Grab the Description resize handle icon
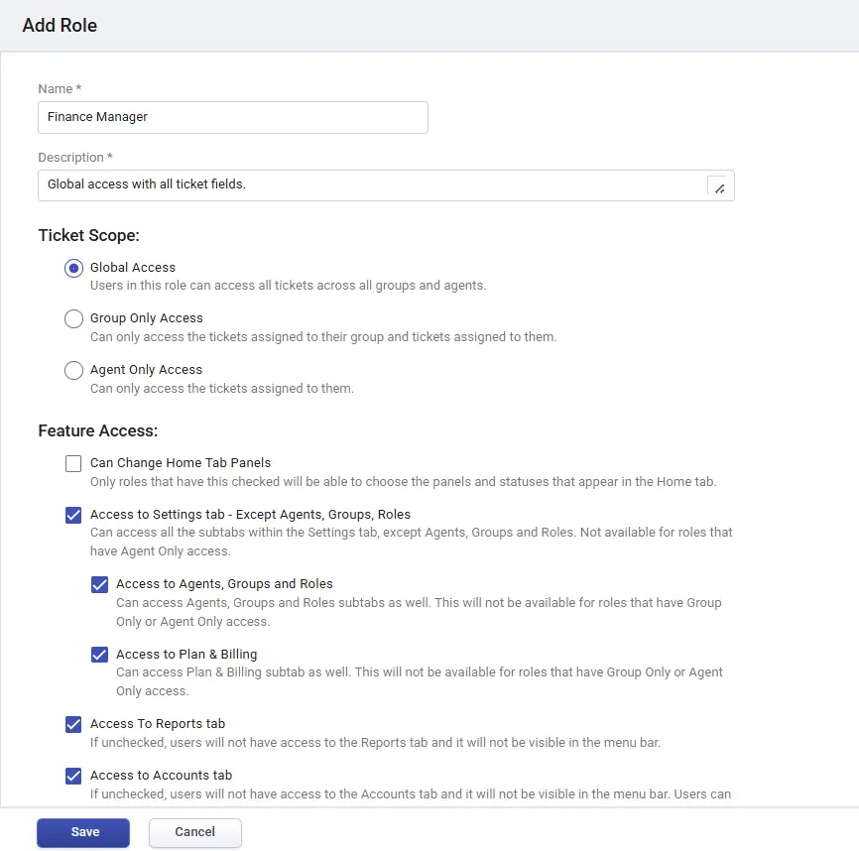859x851 pixels. click(719, 188)
